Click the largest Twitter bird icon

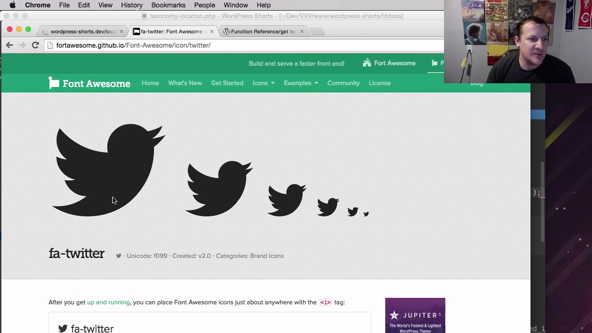click(x=109, y=170)
